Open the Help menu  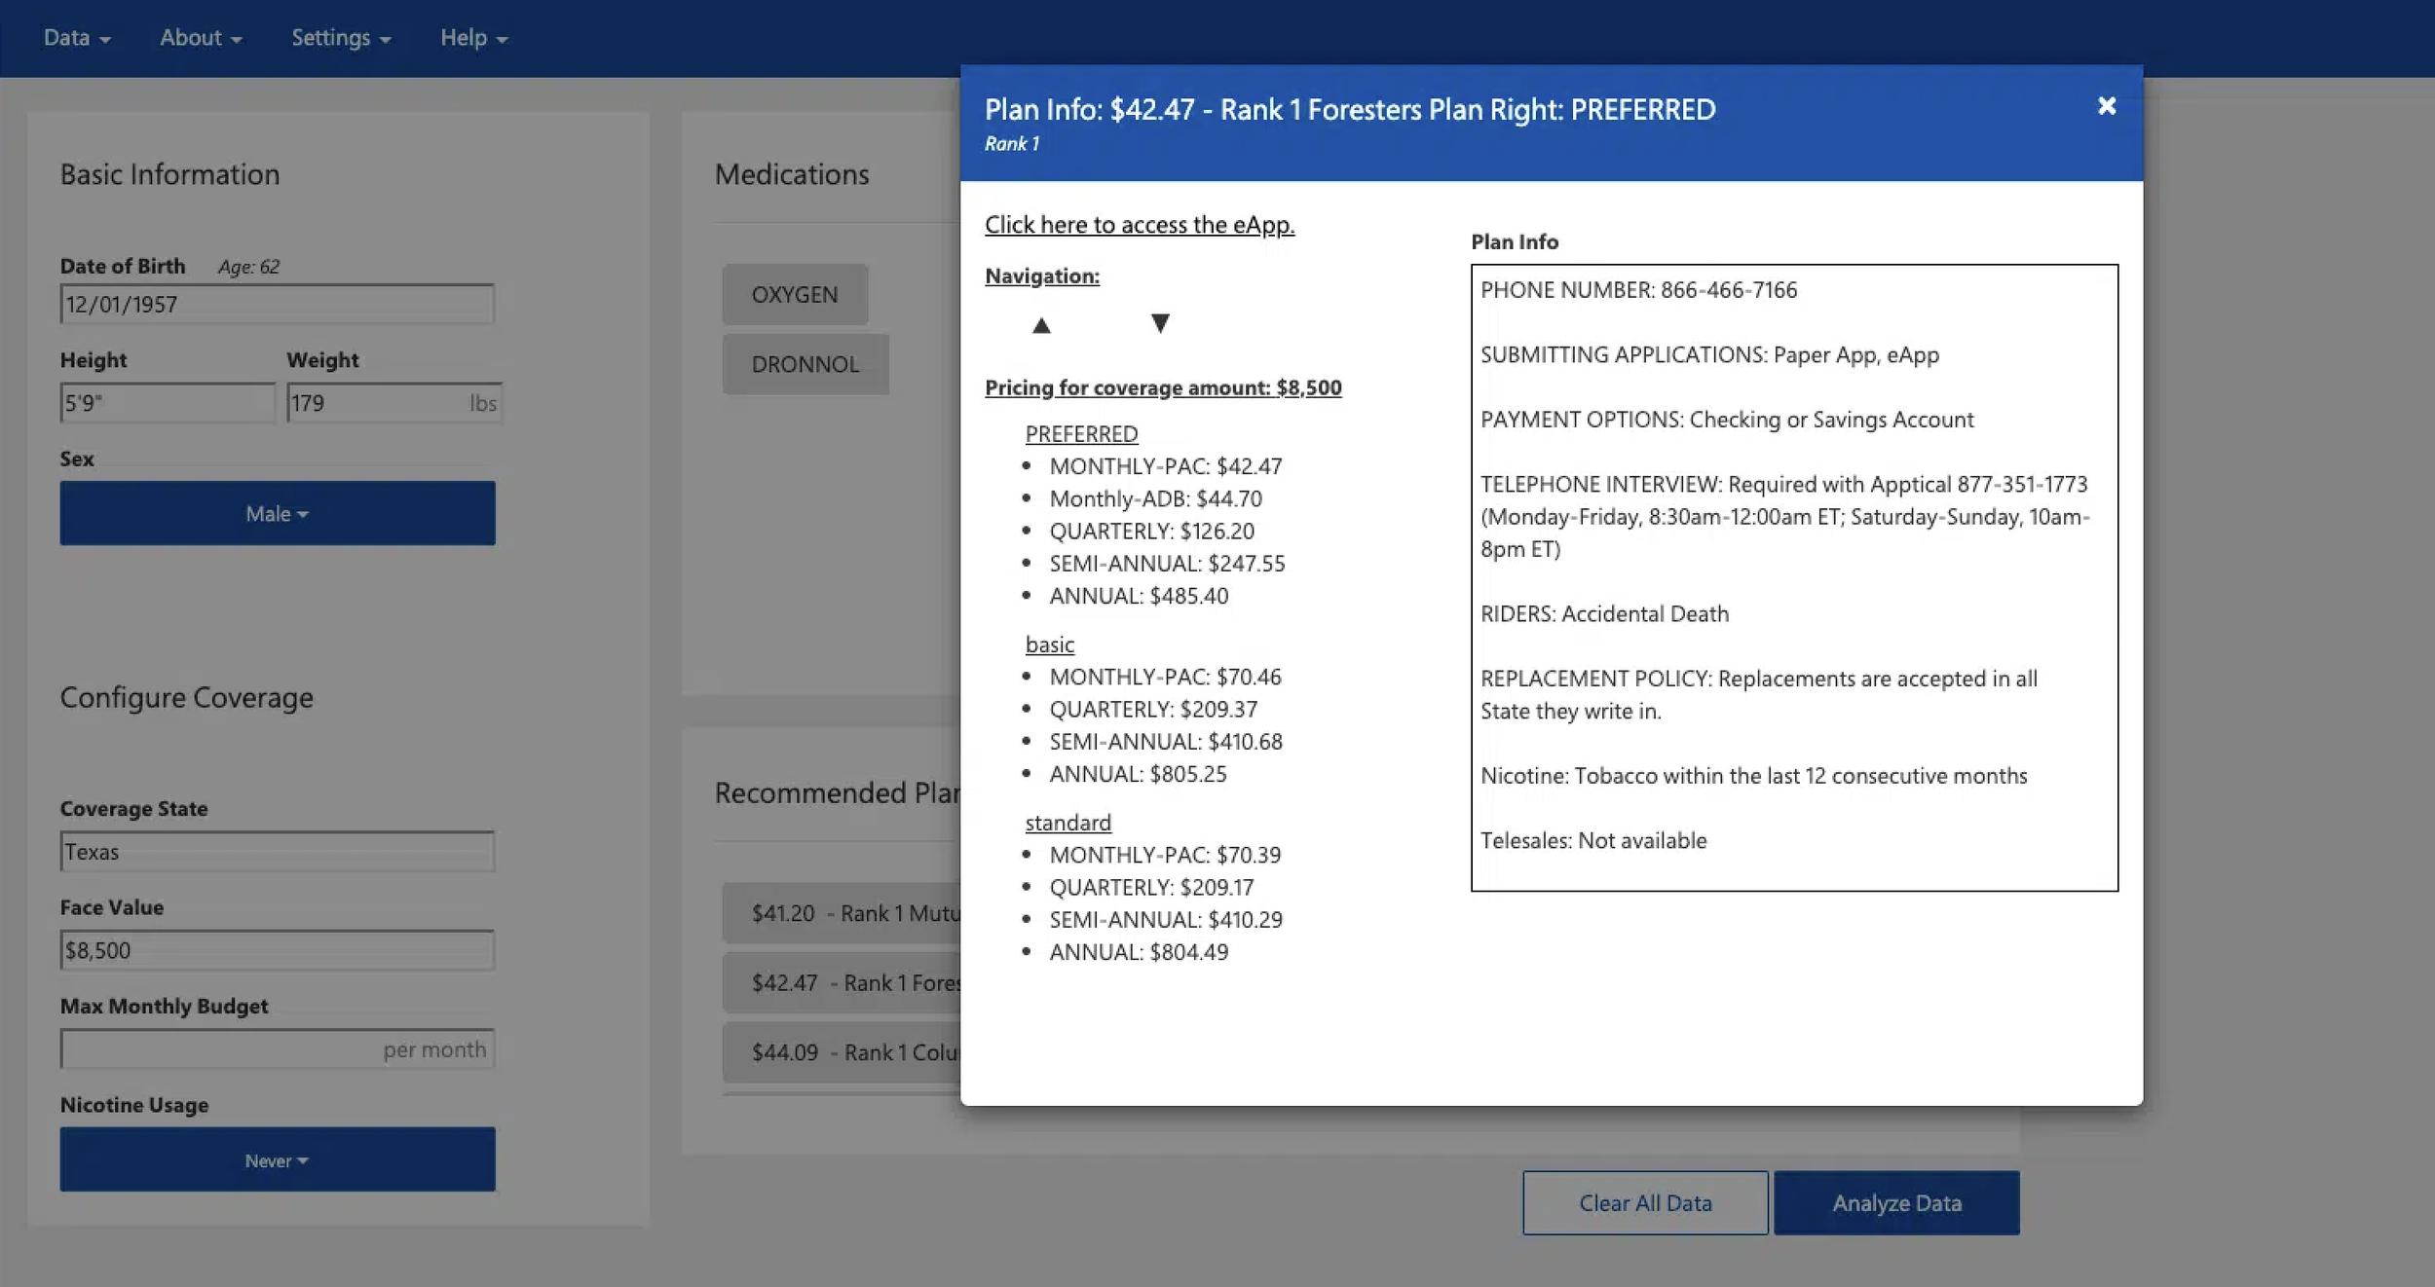[473, 38]
